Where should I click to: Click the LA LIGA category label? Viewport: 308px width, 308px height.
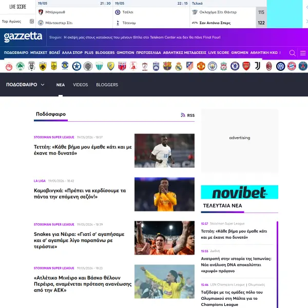click(40, 181)
